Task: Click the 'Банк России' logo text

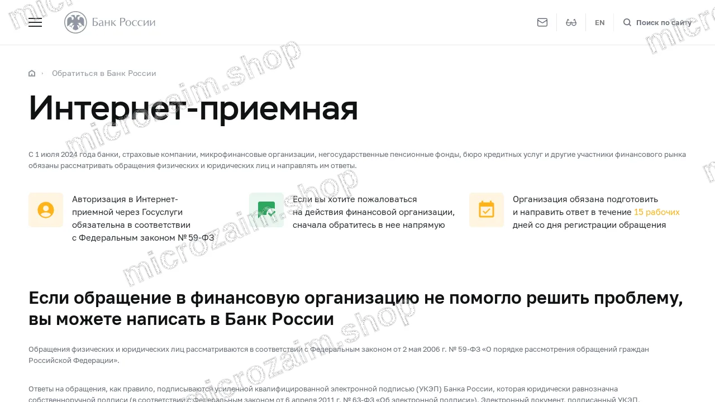Action: pos(123,22)
